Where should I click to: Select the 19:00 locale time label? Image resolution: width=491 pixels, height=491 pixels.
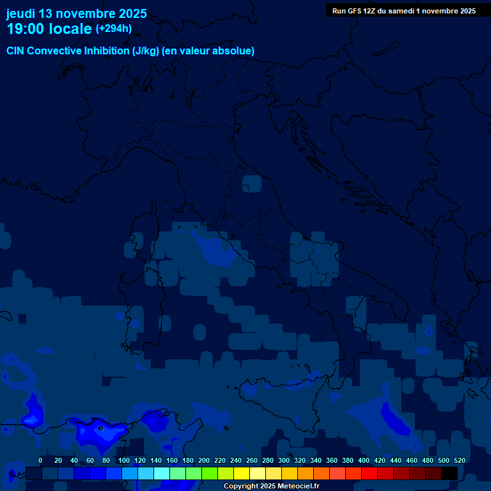(x=49, y=29)
